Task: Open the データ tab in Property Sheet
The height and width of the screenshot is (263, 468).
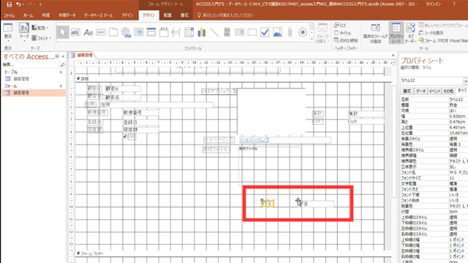Action: (421, 91)
